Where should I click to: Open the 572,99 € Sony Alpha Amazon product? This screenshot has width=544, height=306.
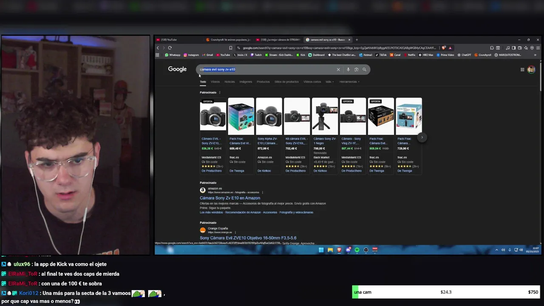(269, 135)
